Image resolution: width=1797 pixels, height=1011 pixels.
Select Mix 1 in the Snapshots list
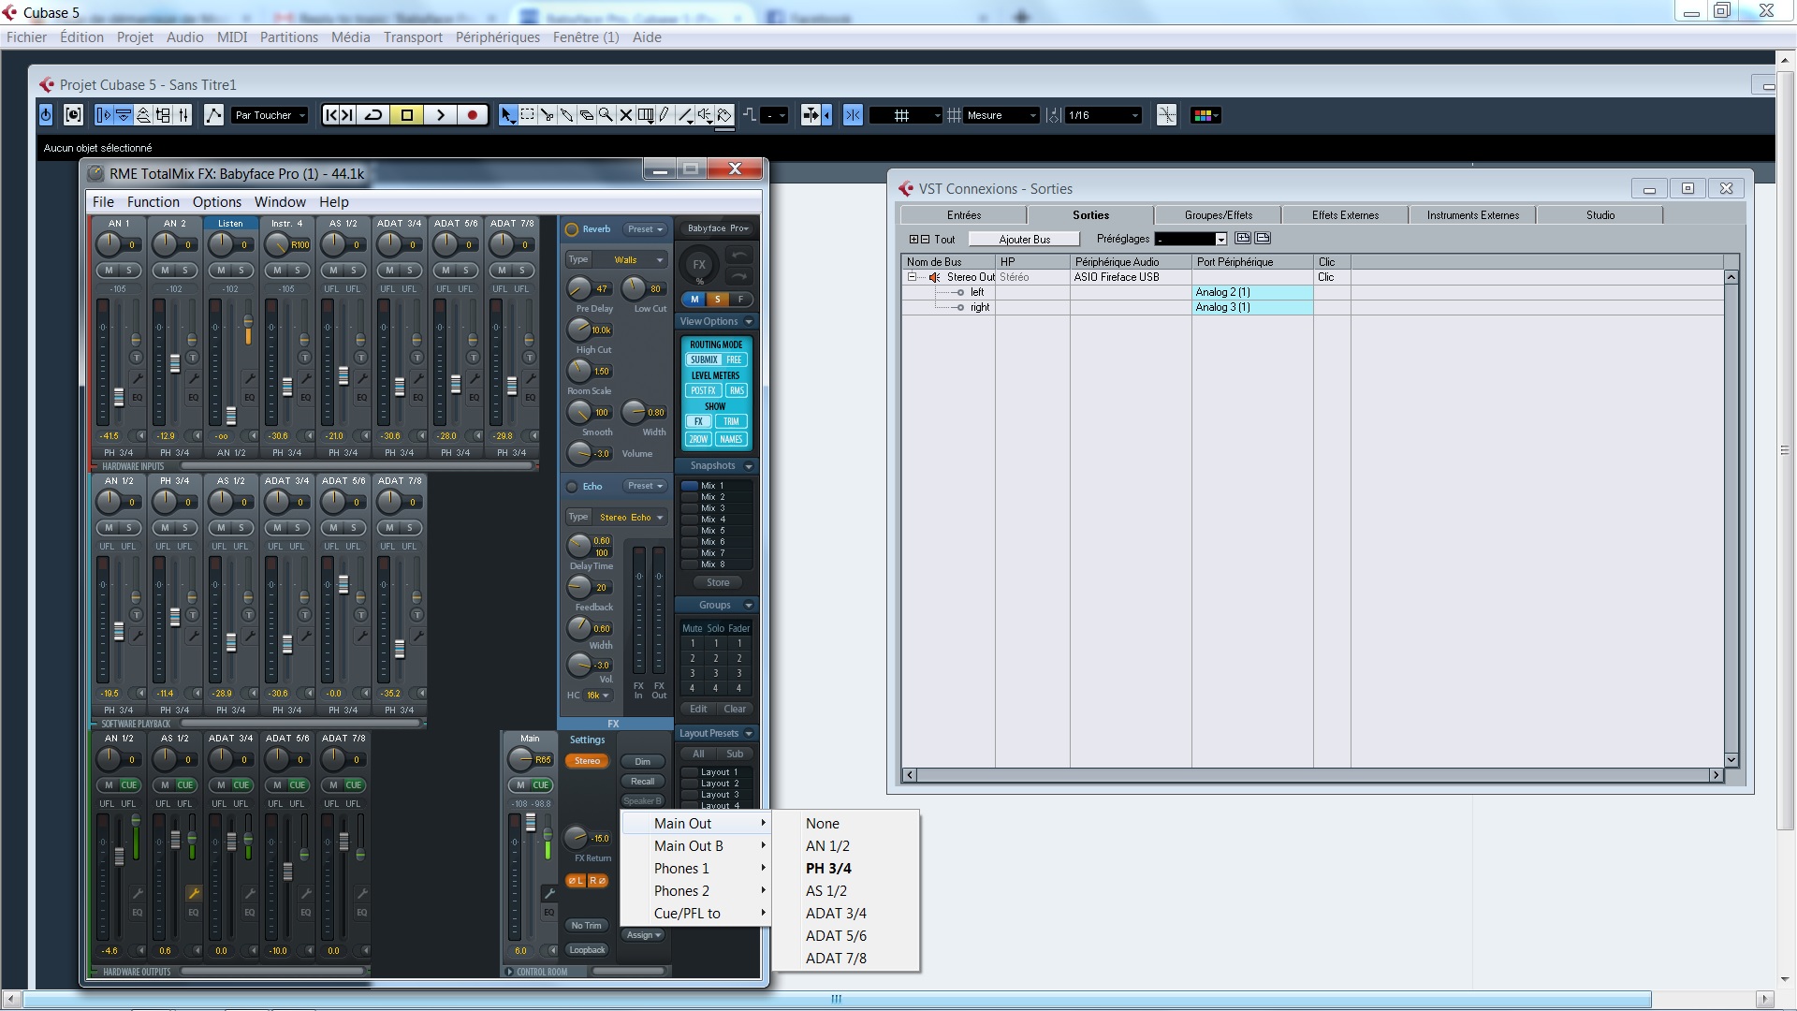point(717,486)
